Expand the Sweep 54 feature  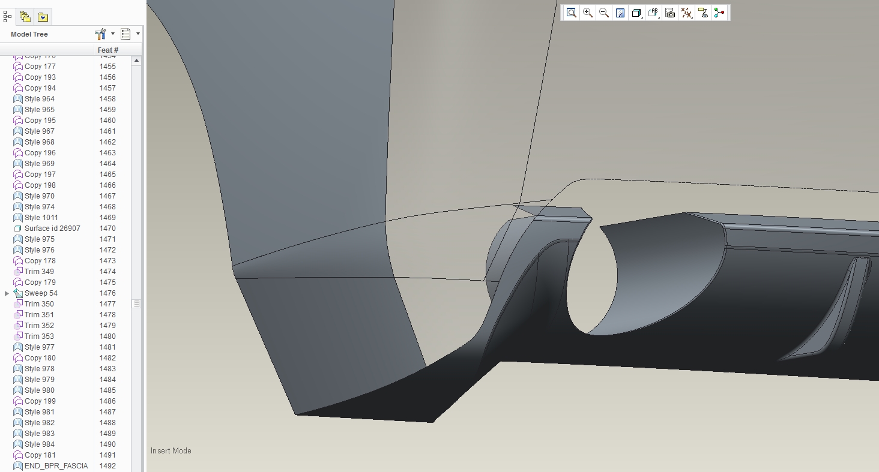(x=7, y=293)
